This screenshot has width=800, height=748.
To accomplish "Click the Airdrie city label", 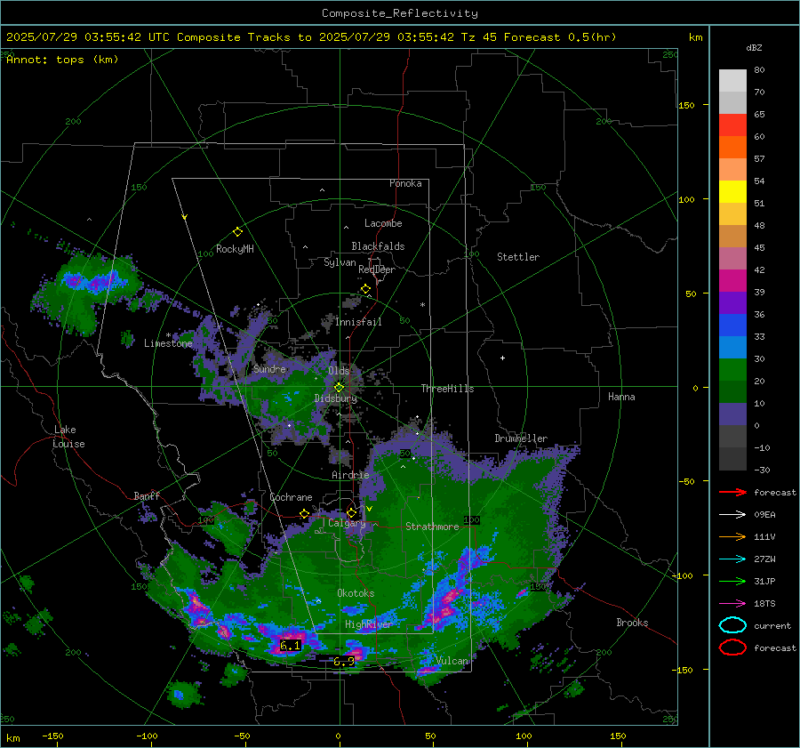I will tap(350, 475).
